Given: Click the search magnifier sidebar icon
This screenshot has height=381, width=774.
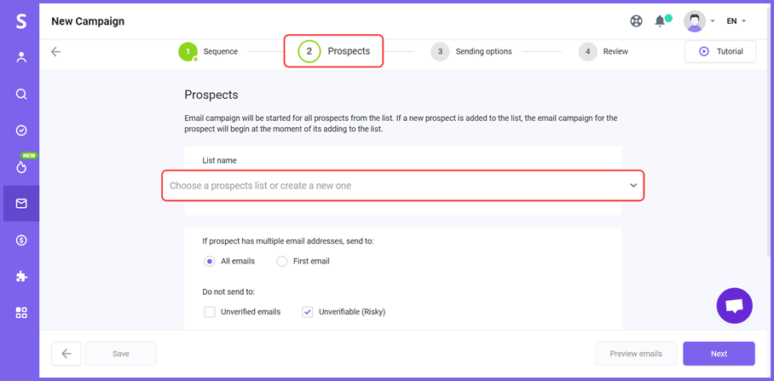Looking at the screenshot, I should click(x=21, y=95).
